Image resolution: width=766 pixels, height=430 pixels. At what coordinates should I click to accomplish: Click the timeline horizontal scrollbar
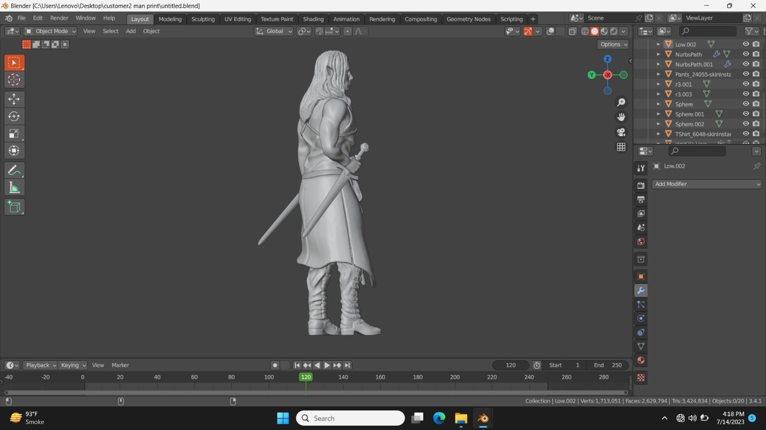tap(316, 393)
